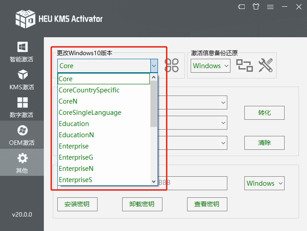Click the edition list scroll down arrow
The width and height of the screenshot is (307, 231).
pos(153,182)
